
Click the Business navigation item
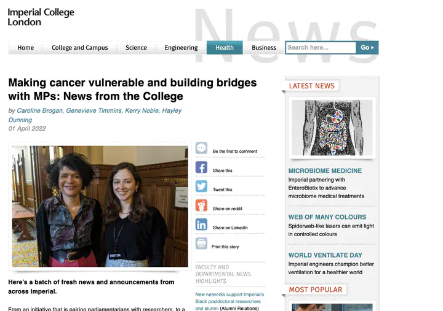click(264, 48)
